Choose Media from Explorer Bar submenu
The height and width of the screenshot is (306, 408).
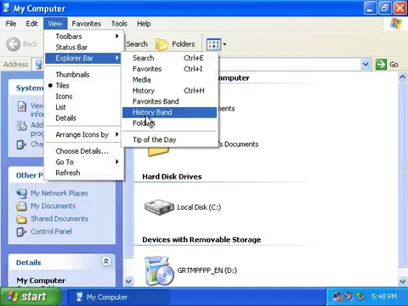(169, 80)
